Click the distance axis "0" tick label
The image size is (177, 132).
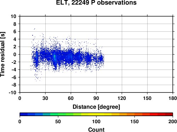(20, 98)
